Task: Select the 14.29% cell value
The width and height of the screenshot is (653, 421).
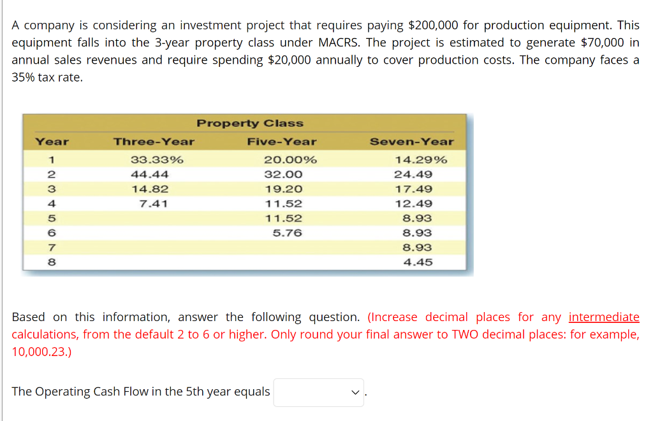Action: (x=421, y=160)
